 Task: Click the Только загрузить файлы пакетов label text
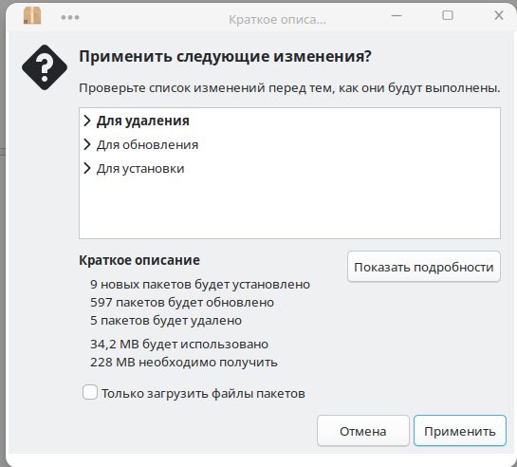click(x=203, y=394)
